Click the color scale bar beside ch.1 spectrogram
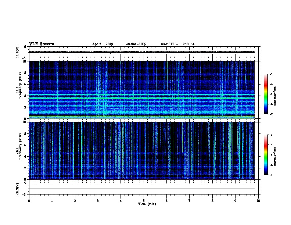The width and height of the screenshot is (291, 225). point(266,94)
